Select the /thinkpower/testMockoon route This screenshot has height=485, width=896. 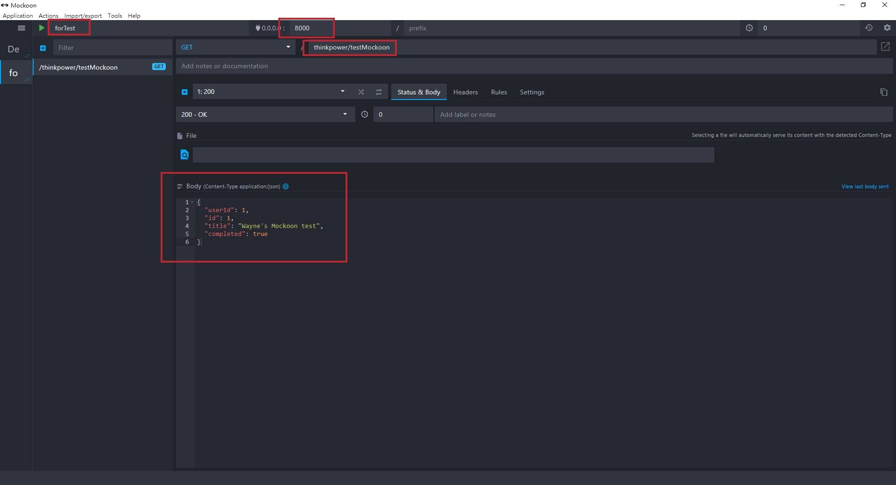click(x=102, y=67)
